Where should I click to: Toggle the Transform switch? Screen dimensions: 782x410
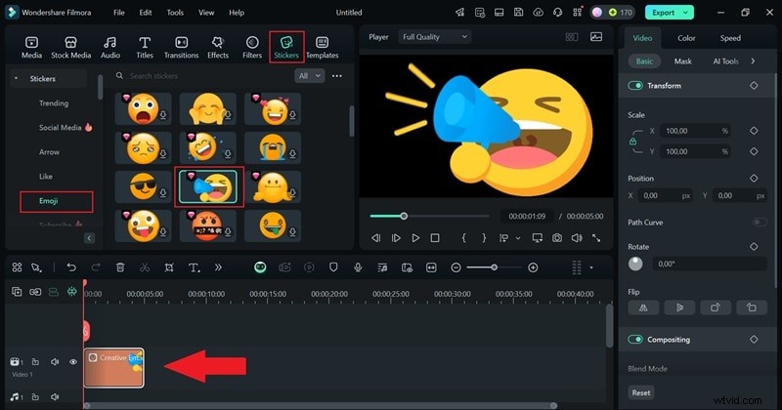[x=635, y=86]
